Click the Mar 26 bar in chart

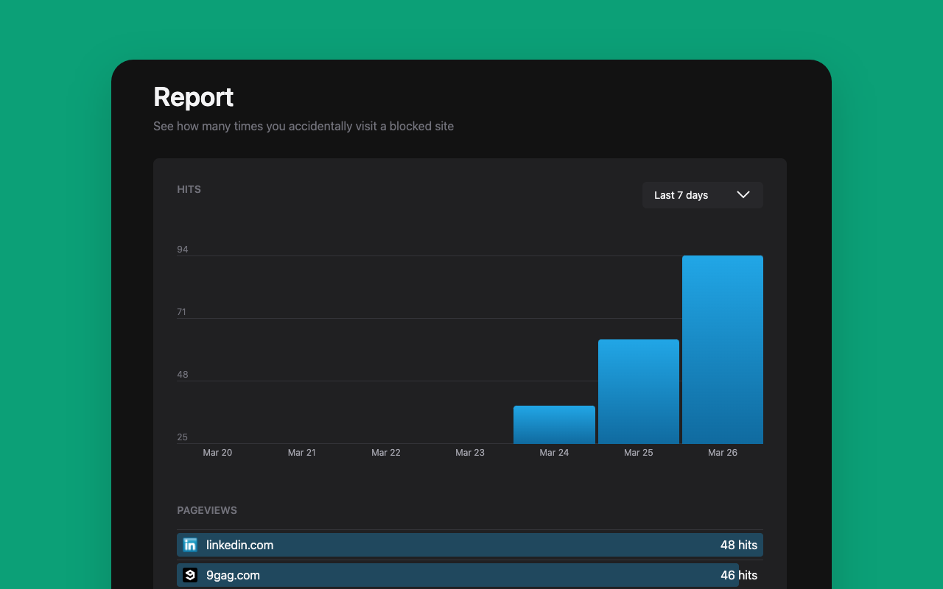click(x=722, y=350)
